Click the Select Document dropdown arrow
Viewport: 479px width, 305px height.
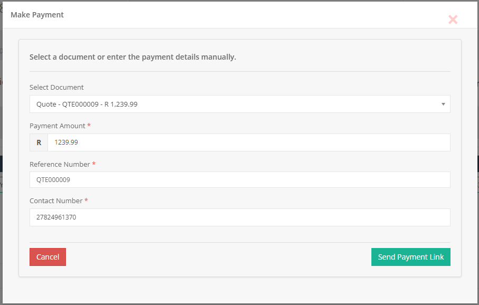click(443, 104)
